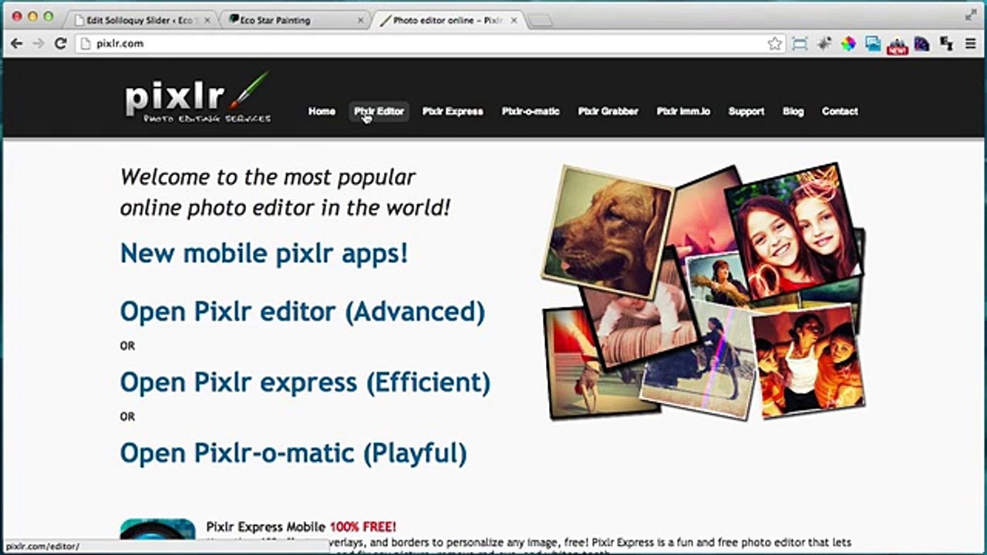Open the Chrome hamburger menu
Image resolution: width=987 pixels, height=555 pixels.
(x=971, y=44)
